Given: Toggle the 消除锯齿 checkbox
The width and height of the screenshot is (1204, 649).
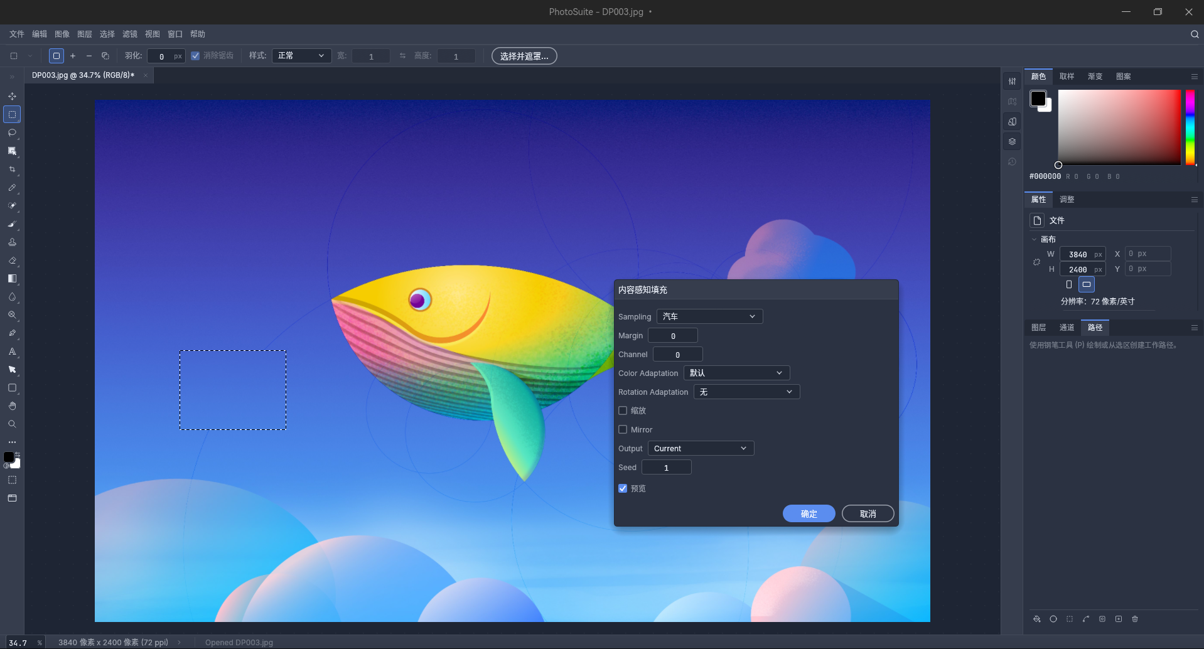Looking at the screenshot, I should (x=195, y=56).
